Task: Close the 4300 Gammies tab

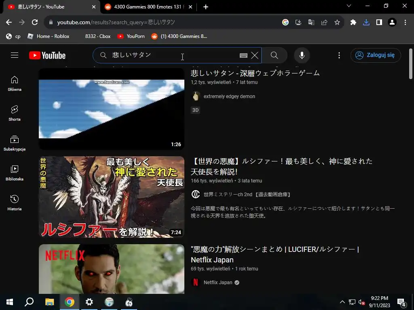Action: pyautogui.click(x=190, y=7)
